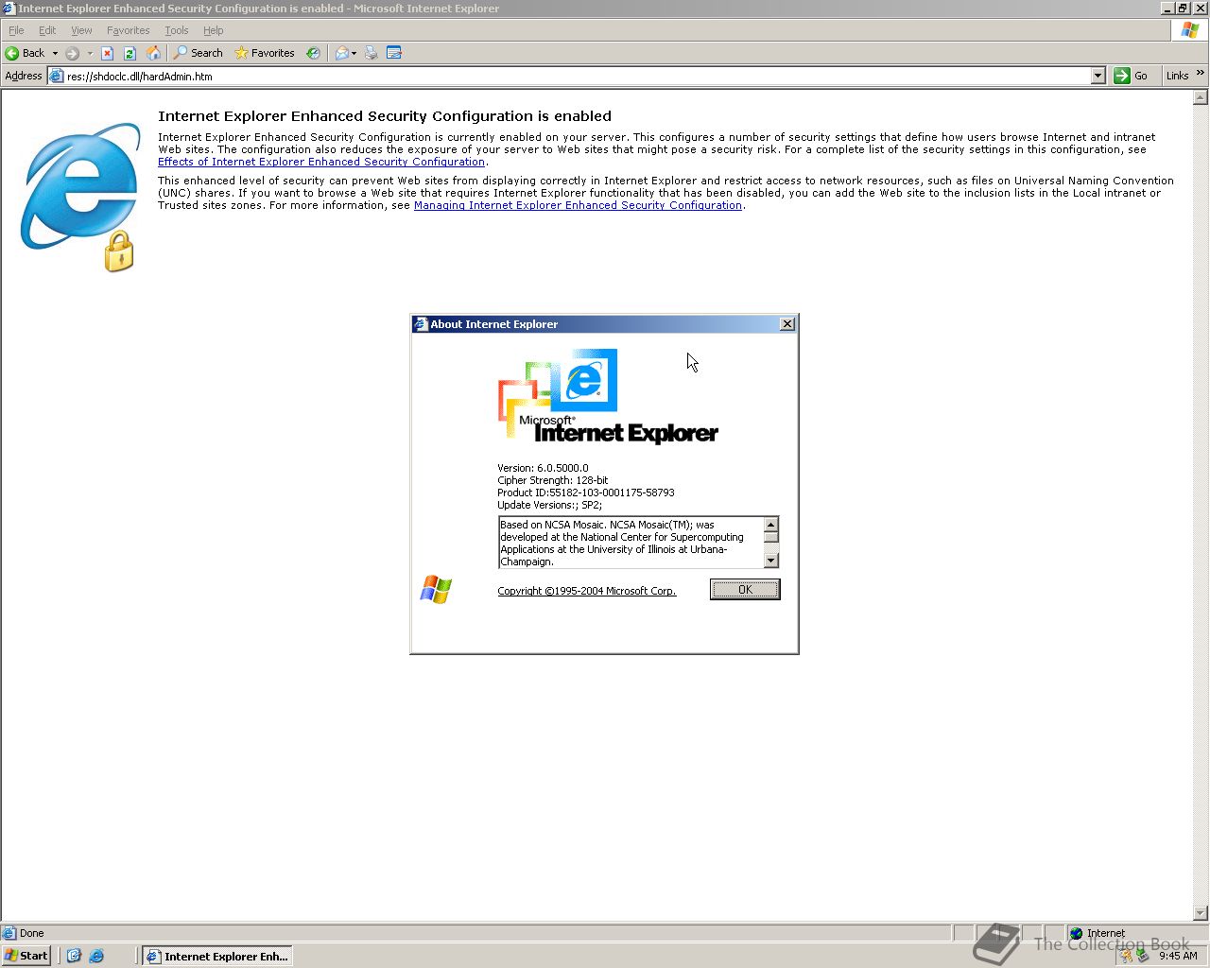Click the Windows flag icon in About dialog

pos(436,589)
